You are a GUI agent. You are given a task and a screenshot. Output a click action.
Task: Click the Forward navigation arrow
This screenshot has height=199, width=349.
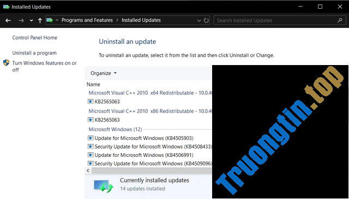pyautogui.click(x=21, y=21)
